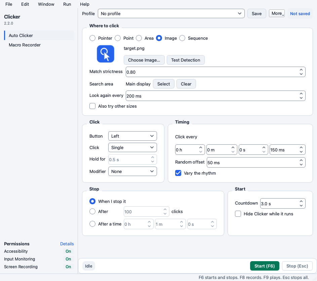Select Auto Clicker in sidebar

coord(39,35)
